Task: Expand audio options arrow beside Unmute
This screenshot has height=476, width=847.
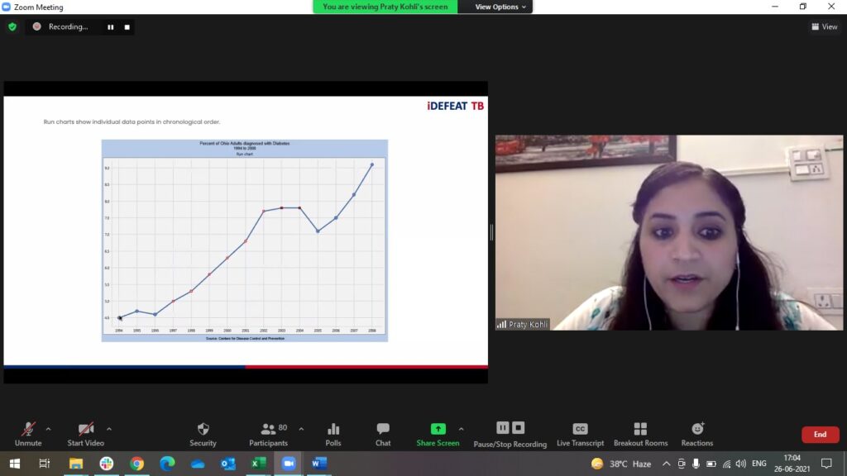Action: 48,429
